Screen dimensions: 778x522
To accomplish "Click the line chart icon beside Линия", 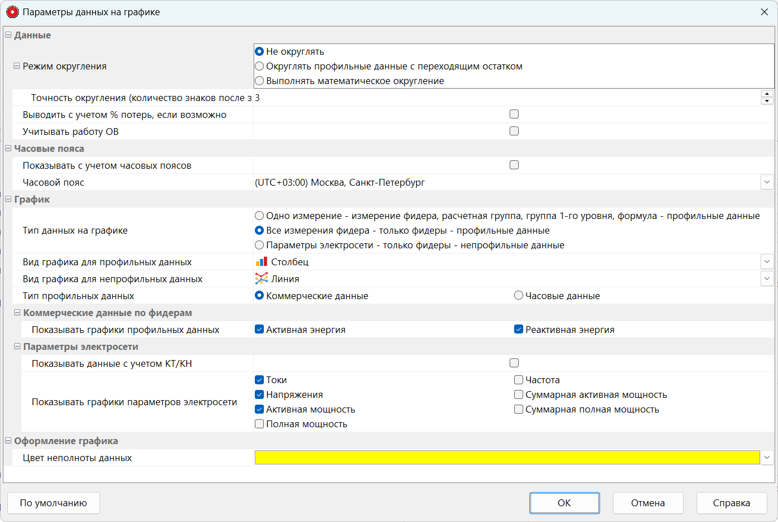I will 261,279.
